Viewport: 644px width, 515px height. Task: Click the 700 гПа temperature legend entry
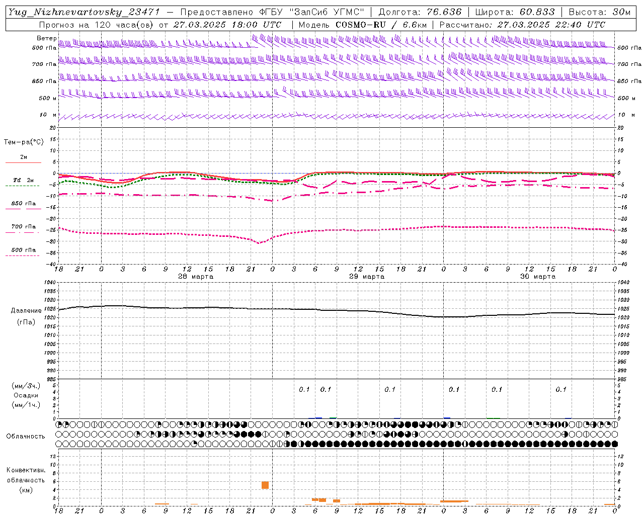click(24, 226)
